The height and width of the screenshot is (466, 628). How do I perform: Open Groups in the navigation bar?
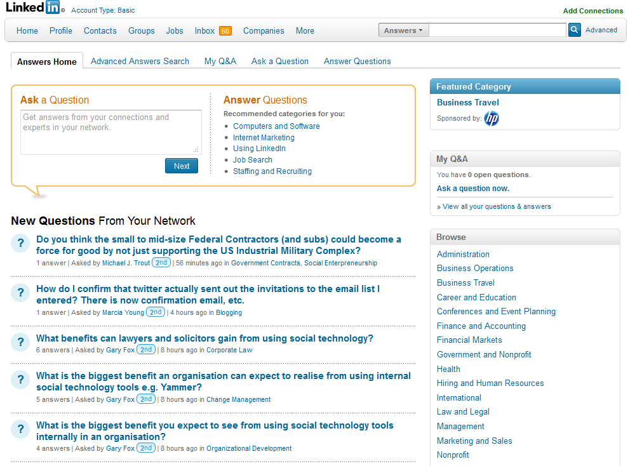coord(142,31)
